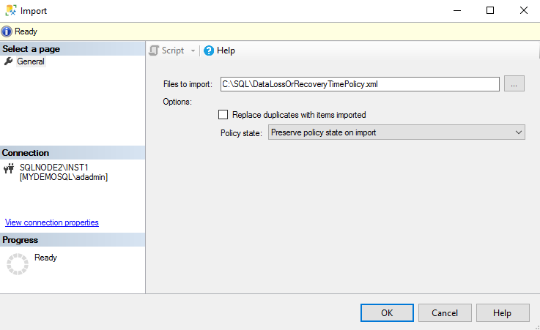Click the Script toolbar label
Screen dimensions: 540x330
point(173,50)
